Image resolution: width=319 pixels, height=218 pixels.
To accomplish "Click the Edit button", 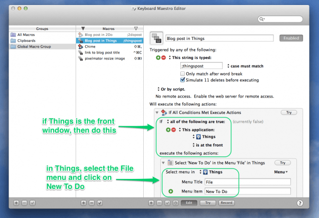I will tap(189, 203).
